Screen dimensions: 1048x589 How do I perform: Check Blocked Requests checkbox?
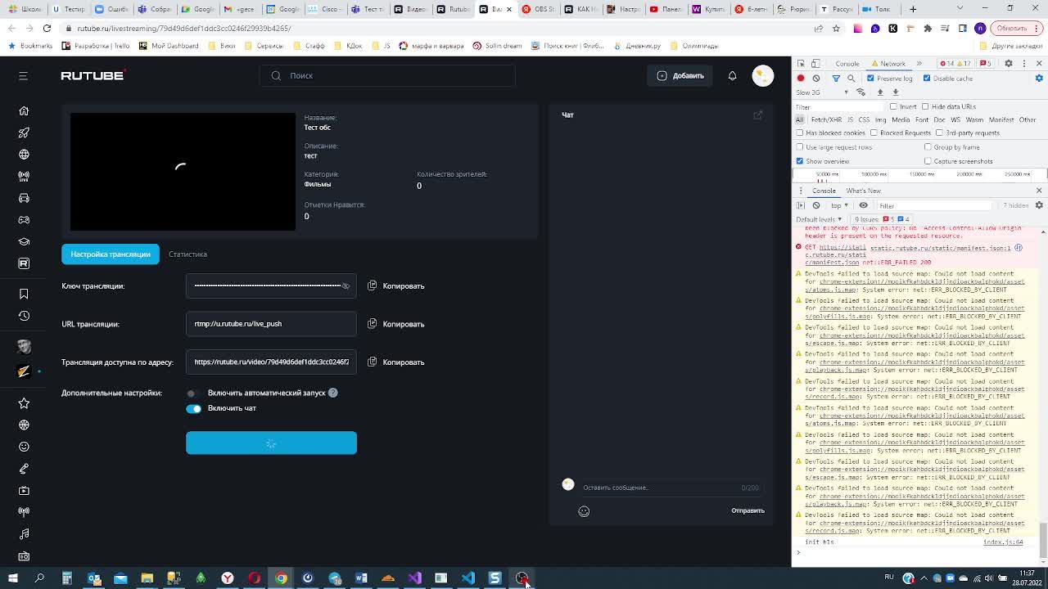point(874,133)
